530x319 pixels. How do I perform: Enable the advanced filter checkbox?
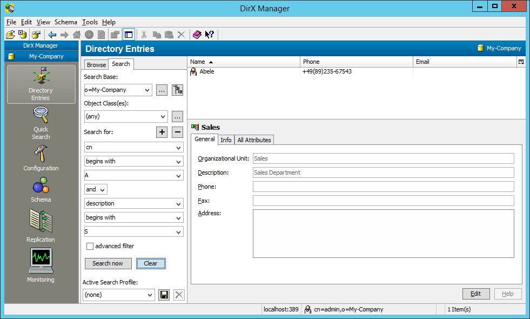click(x=90, y=247)
